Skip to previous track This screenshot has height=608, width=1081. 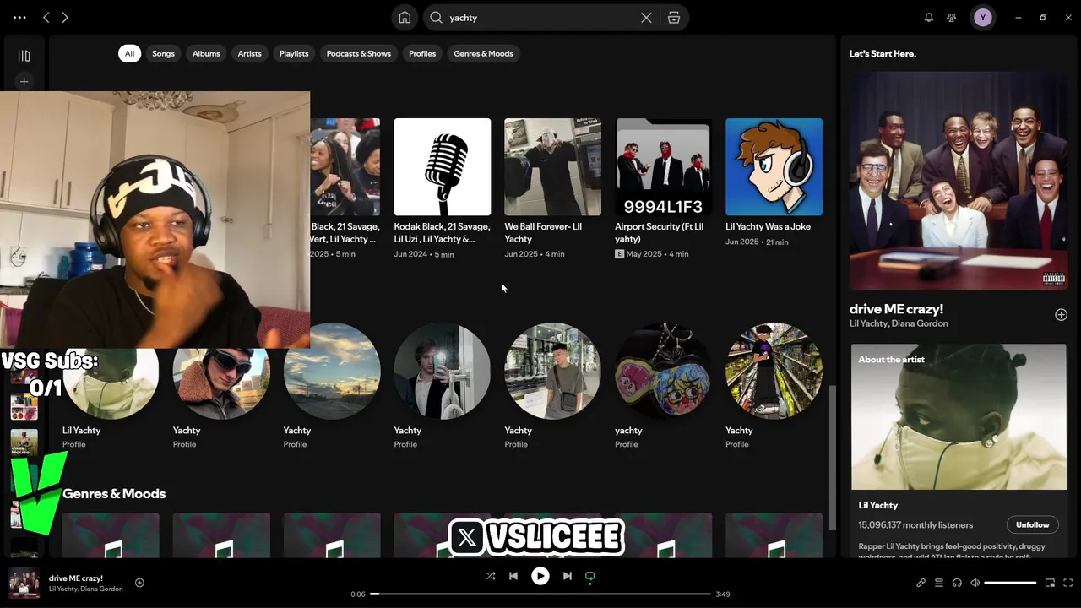(513, 576)
